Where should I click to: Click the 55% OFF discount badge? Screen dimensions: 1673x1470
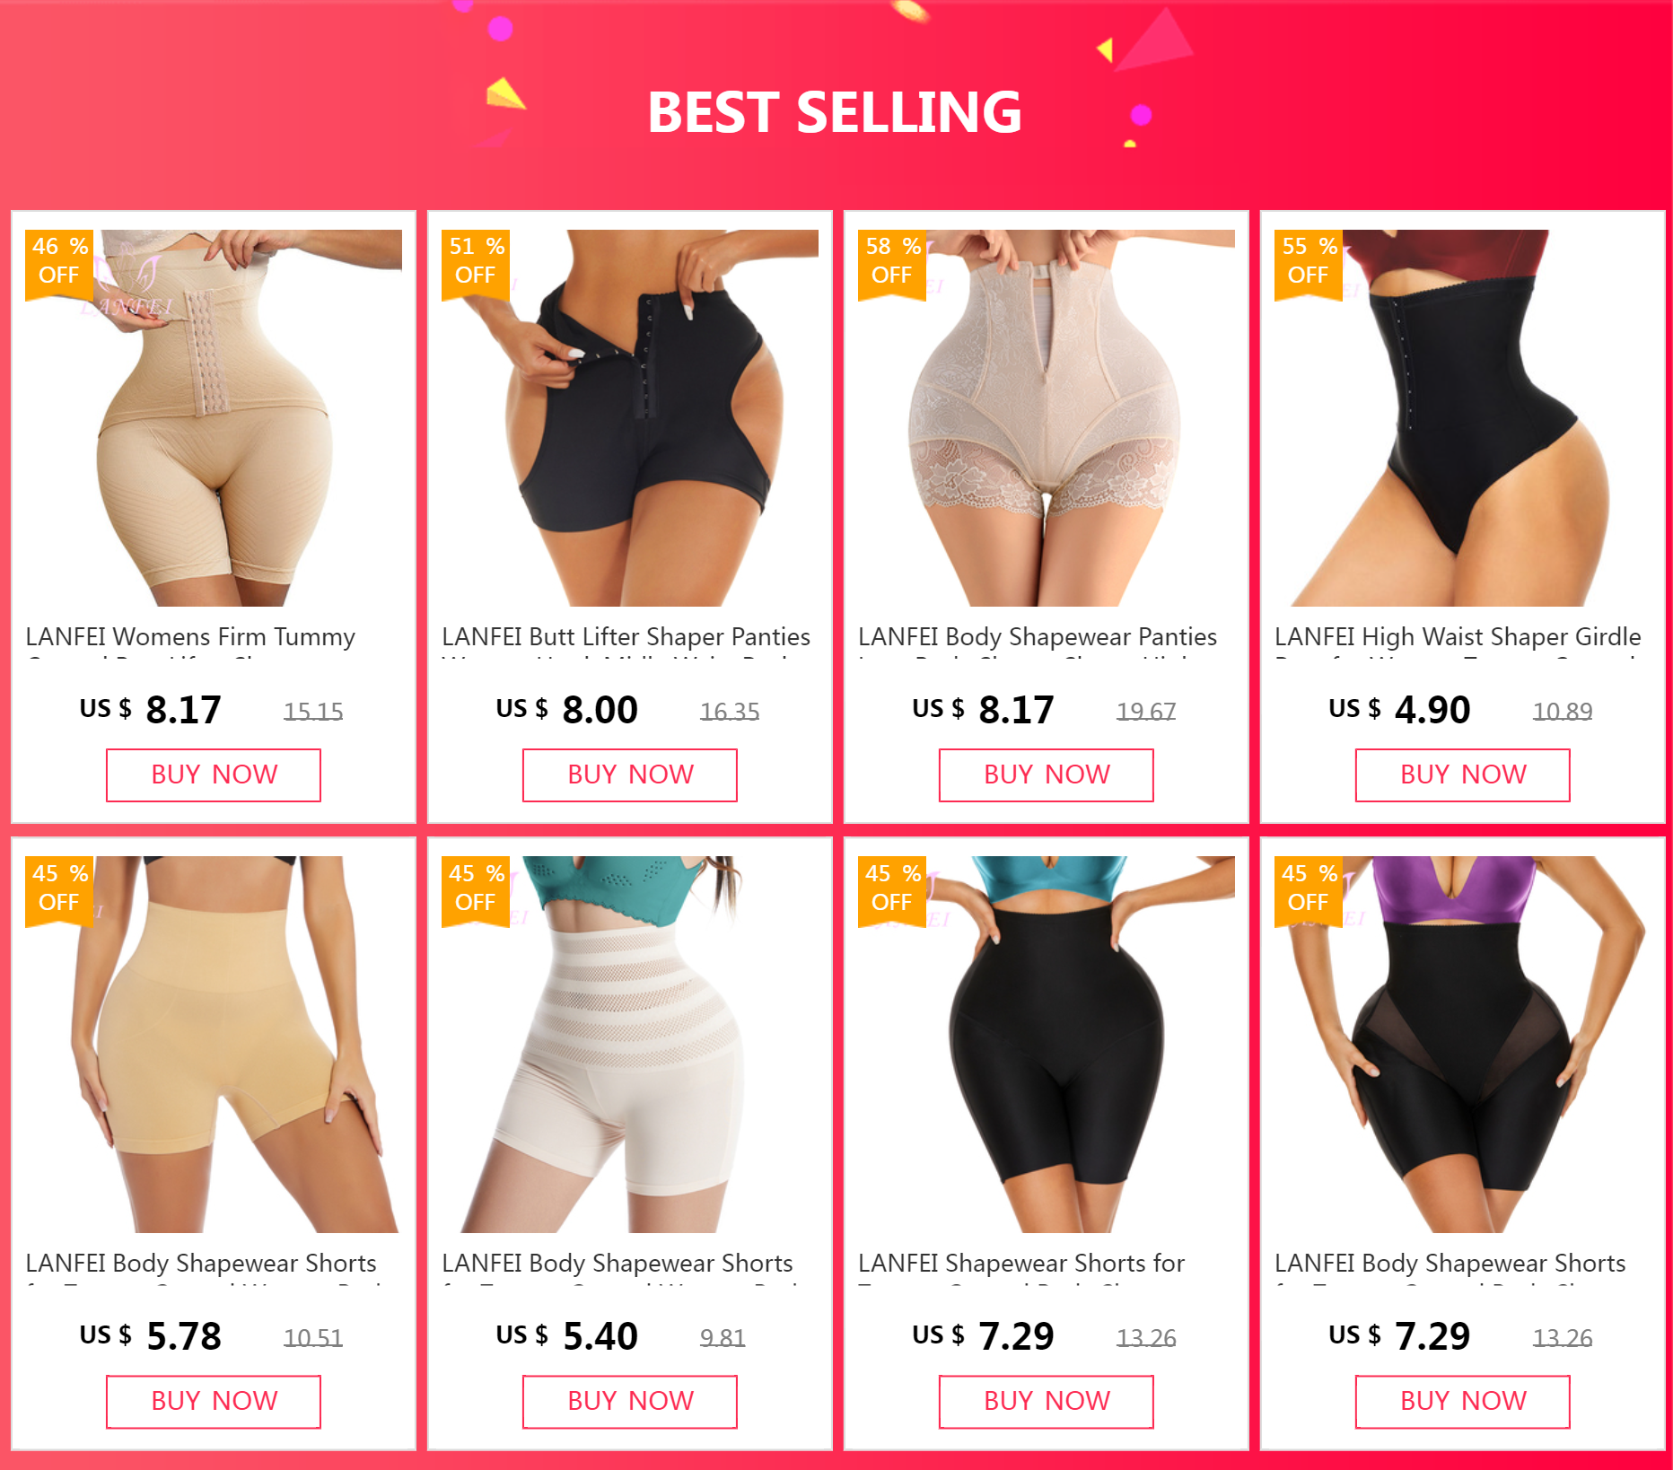tap(1309, 264)
